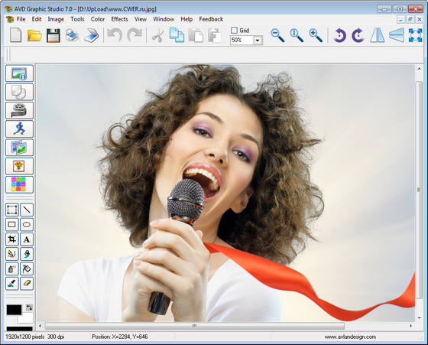Click the Fit to screen arrows icon

pos(416,35)
